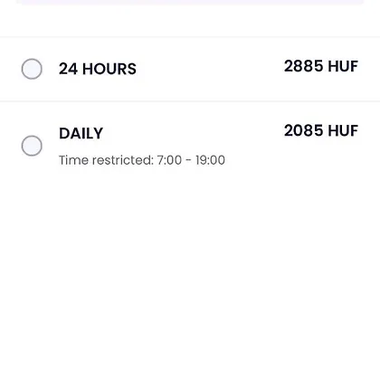Viewport: 380px width, 380px height.
Task: Click the 19:00 end time in the restriction
Action: coord(210,160)
